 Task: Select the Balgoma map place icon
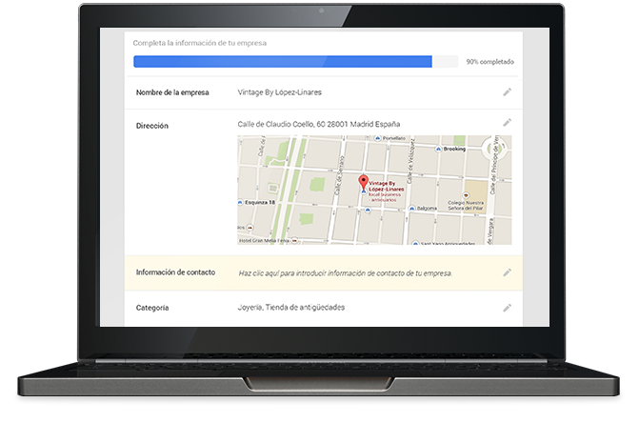(411, 209)
